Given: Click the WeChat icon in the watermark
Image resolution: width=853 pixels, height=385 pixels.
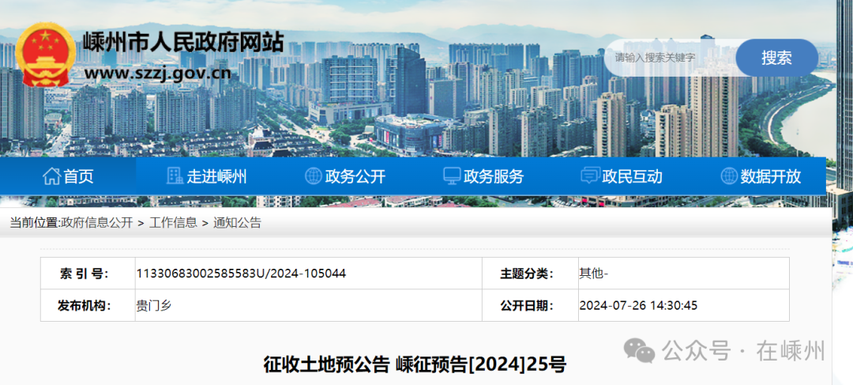Looking at the screenshot, I should 639,350.
